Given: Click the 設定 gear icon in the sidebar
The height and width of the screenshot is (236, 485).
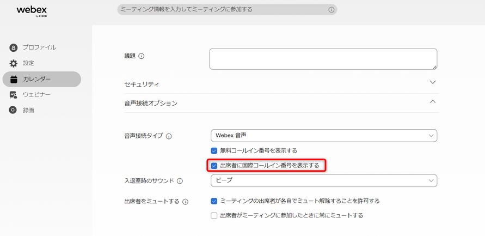Looking at the screenshot, I should click(13, 63).
